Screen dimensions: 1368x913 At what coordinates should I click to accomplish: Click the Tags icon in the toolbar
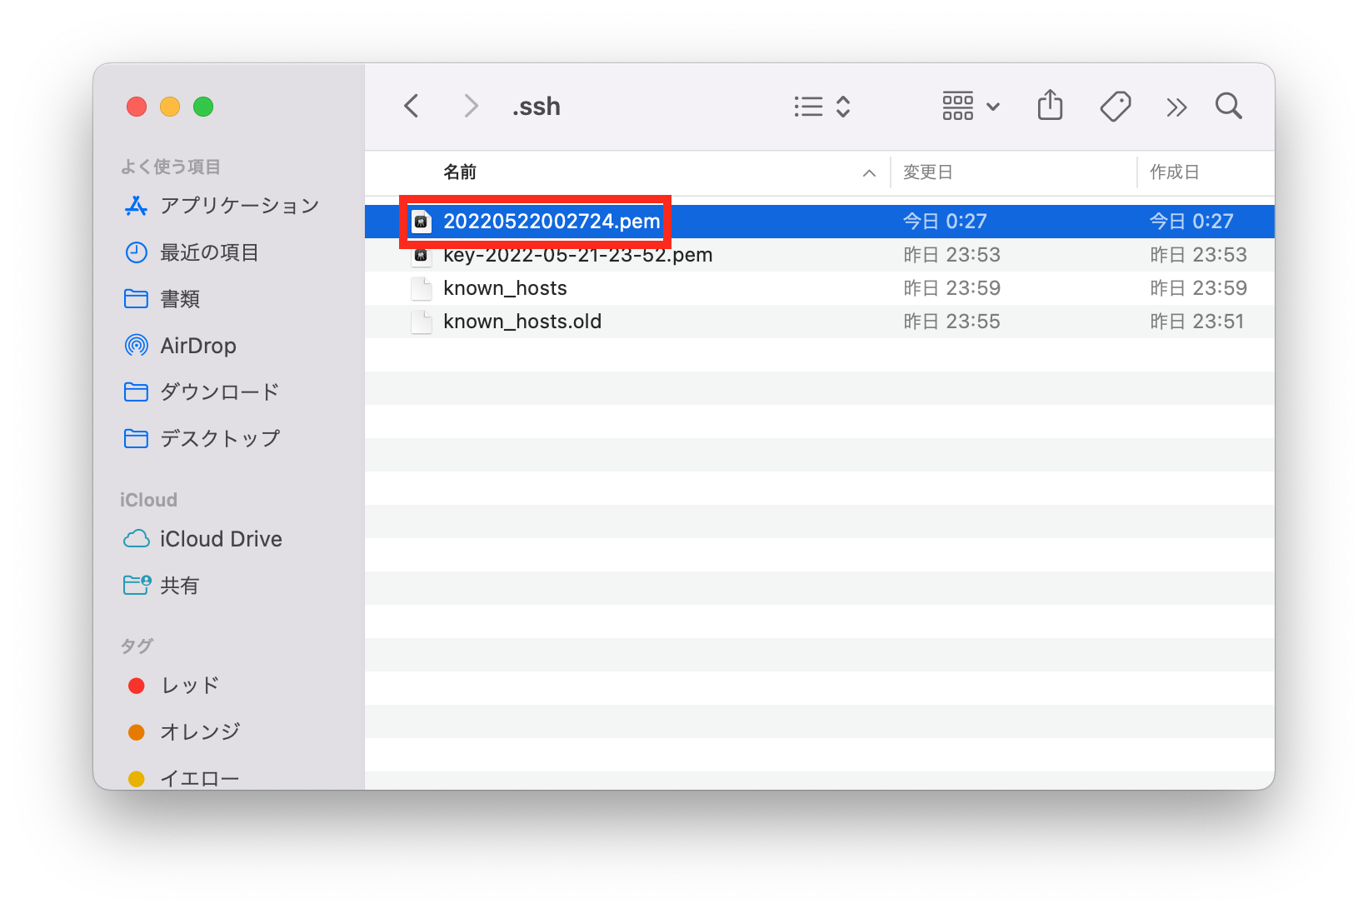(1116, 106)
